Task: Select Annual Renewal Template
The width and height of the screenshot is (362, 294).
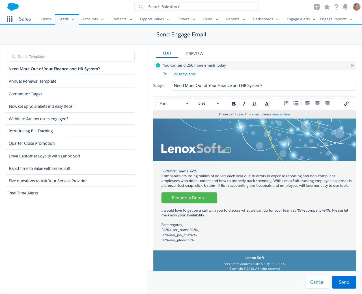Action: pyautogui.click(x=70, y=81)
